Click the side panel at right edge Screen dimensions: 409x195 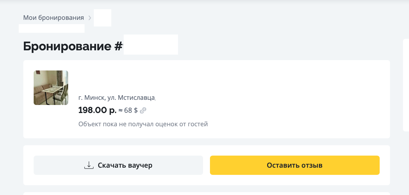406,85
